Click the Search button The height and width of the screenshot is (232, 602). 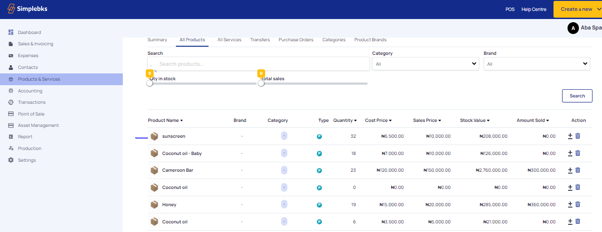click(577, 96)
